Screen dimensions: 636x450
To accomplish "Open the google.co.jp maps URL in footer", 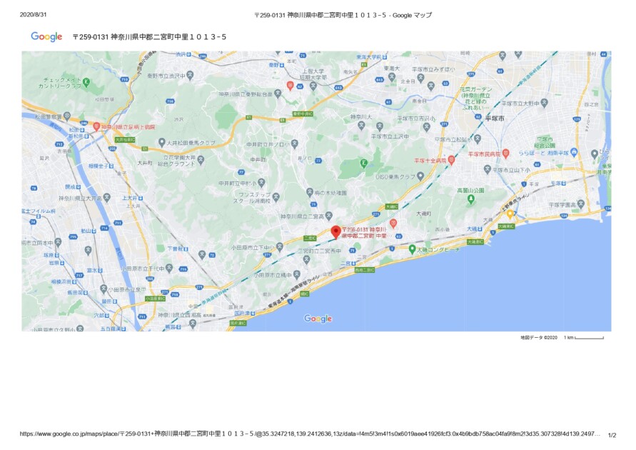I will [310, 434].
